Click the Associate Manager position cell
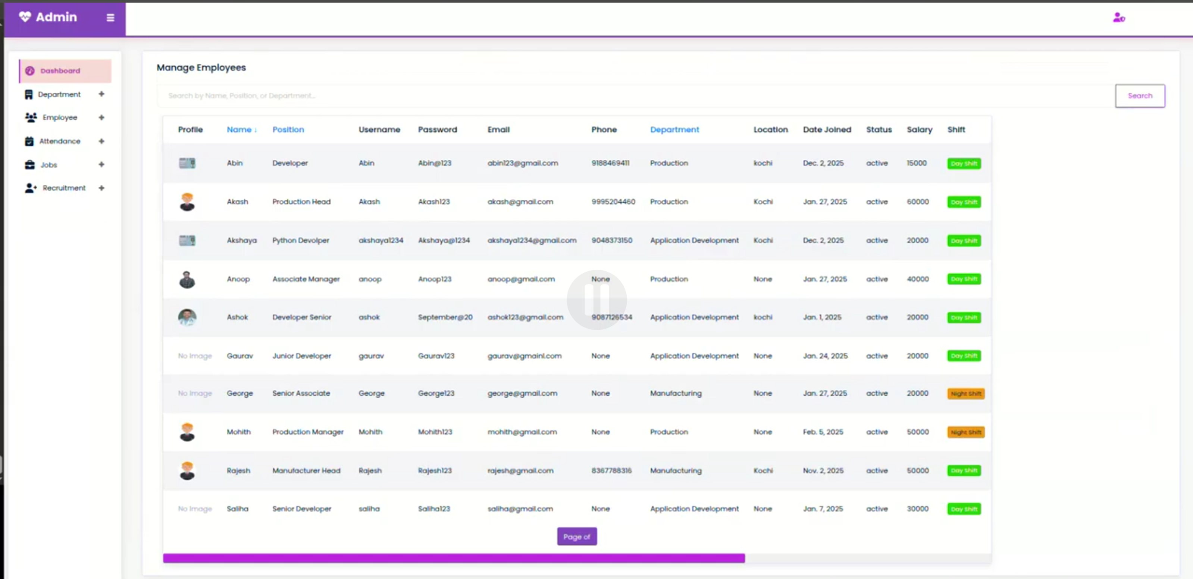 (x=306, y=279)
